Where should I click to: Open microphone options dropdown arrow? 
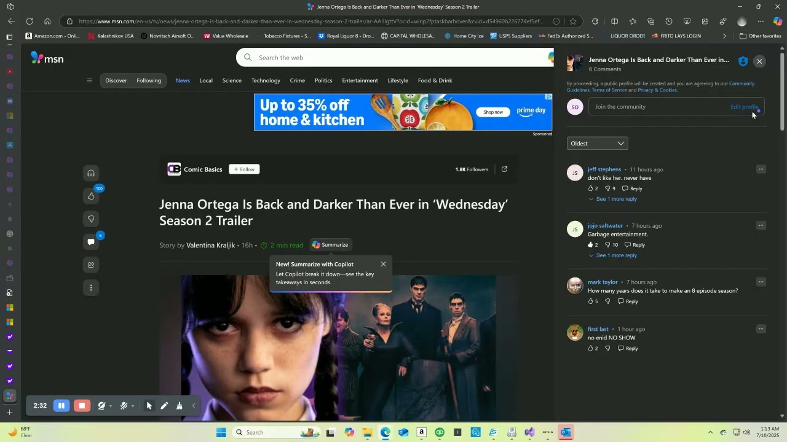133,406
